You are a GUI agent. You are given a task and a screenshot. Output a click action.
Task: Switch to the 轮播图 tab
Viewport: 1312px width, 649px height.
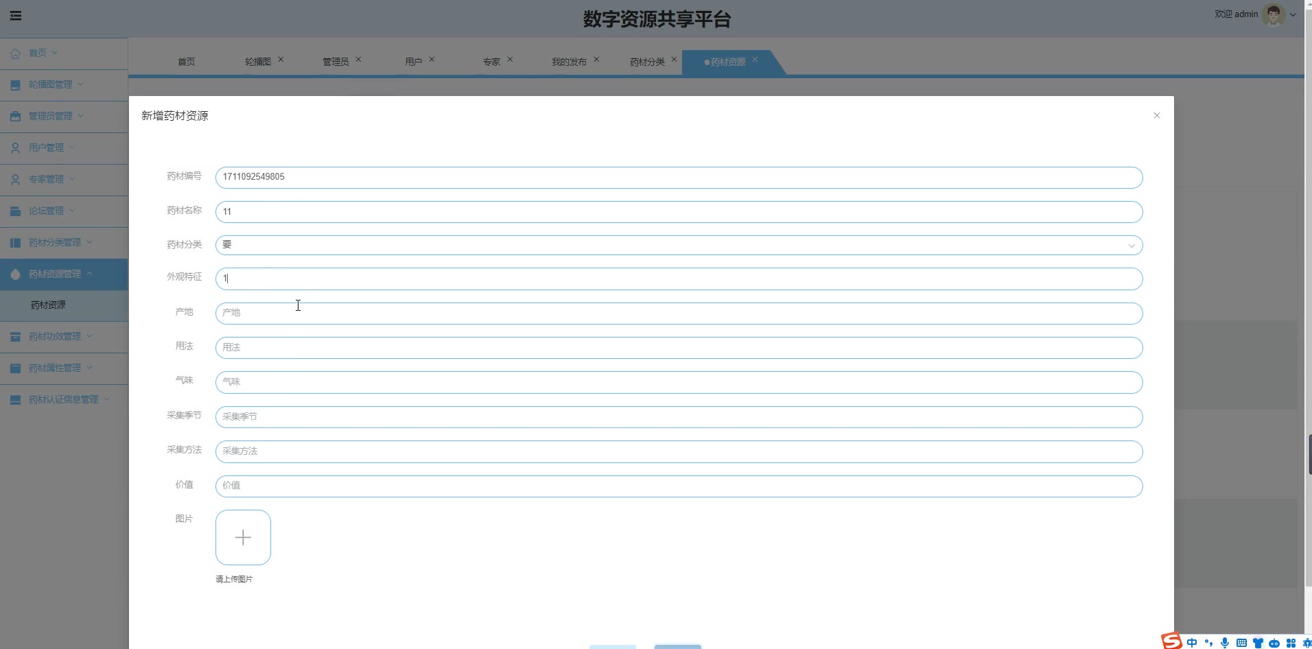point(258,62)
